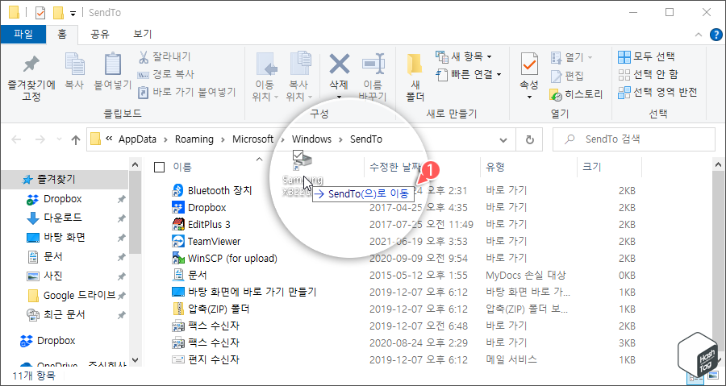Select 잘라내기 scissors cut command
The height and width of the screenshot is (386, 726).
[165, 57]
